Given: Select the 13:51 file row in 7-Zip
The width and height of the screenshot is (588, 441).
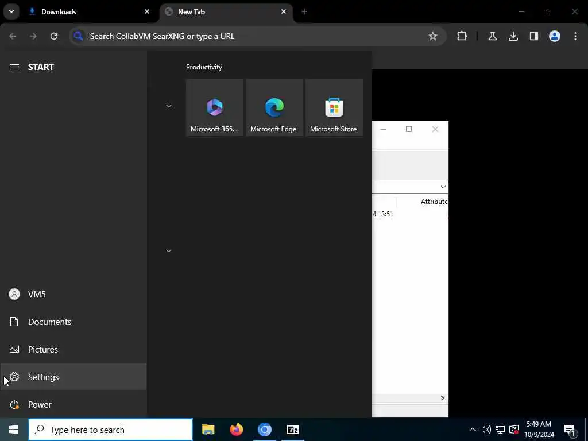Looking at the screenshot, I should 410,214.
